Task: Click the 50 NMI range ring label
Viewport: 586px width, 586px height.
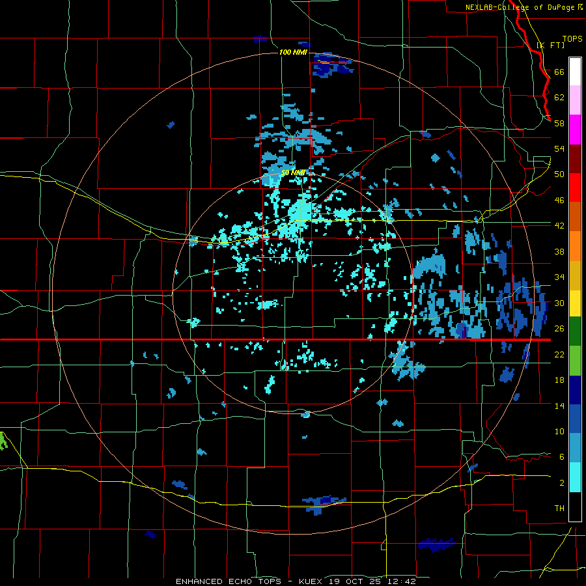Action: [x=293, y=173]
